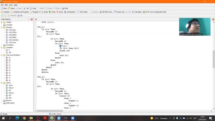
Task: Run Compile and Program
Action: tap(20, 12)
